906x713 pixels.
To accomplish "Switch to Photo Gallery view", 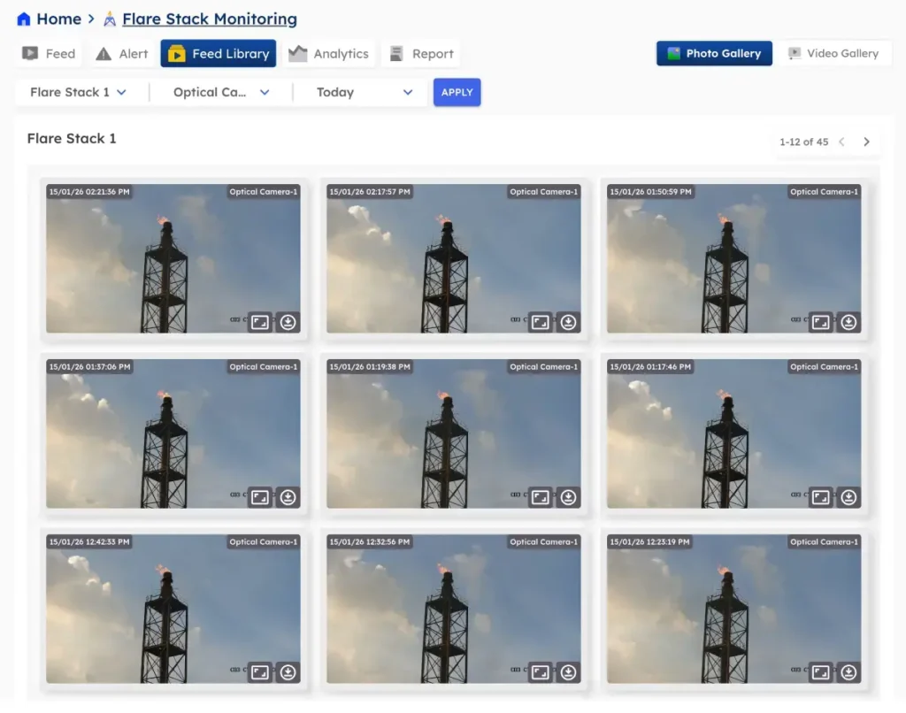I will point(714,53).
